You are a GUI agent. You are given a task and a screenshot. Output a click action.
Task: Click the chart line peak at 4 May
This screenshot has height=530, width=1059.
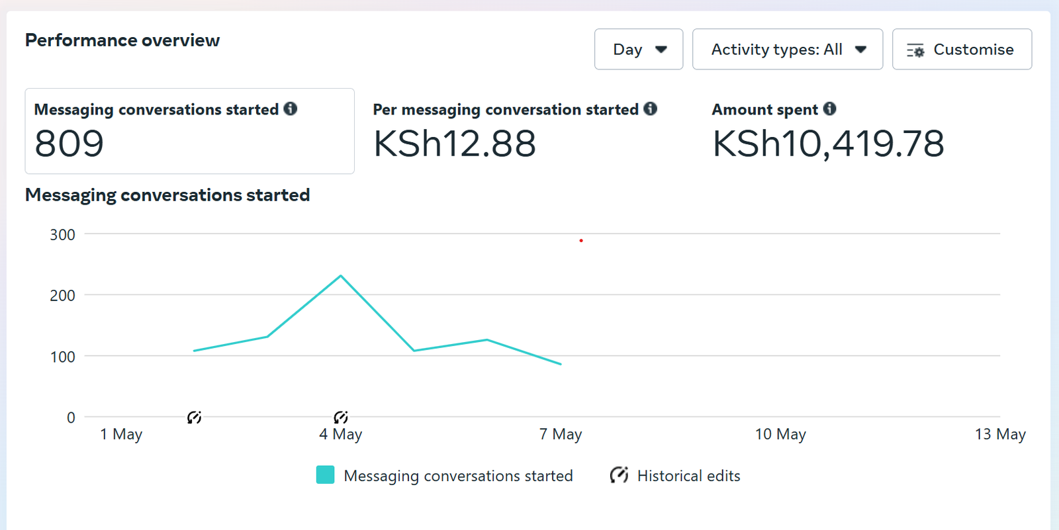point(341,276)
